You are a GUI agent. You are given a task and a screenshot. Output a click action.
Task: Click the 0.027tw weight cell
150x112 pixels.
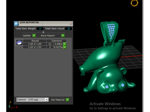pos(58,47)
